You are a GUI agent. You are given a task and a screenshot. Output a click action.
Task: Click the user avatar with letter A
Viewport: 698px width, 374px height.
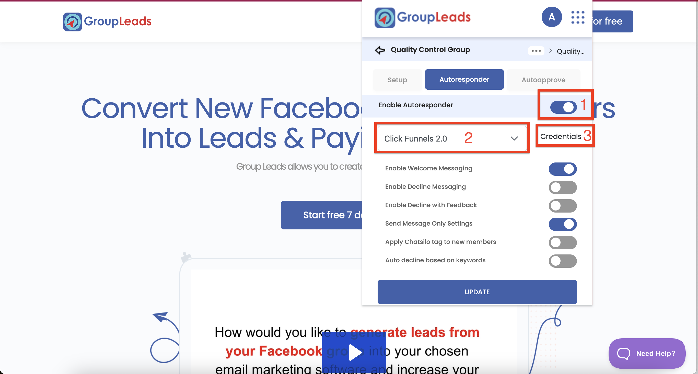[552, 17]
